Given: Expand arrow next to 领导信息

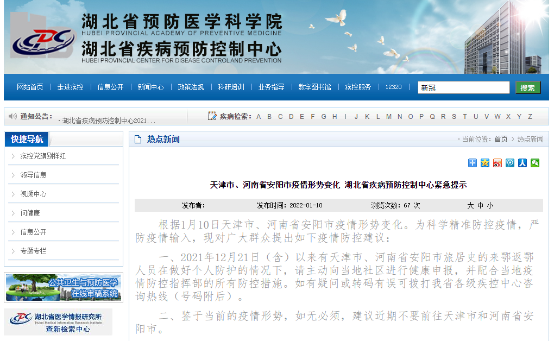Looking at the screenshot, I should click(x=13, y=175).
